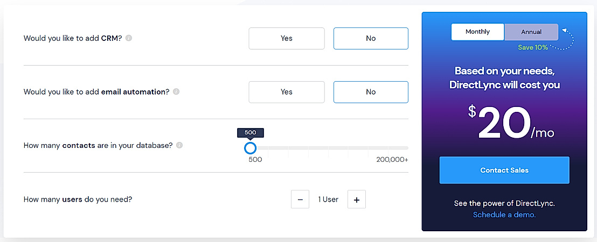
Task: Select Yes for email automation
Action: tap(287, 92)
